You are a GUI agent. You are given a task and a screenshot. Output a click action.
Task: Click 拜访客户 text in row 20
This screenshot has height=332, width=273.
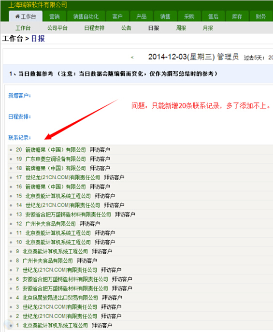[x=100, y=150]
